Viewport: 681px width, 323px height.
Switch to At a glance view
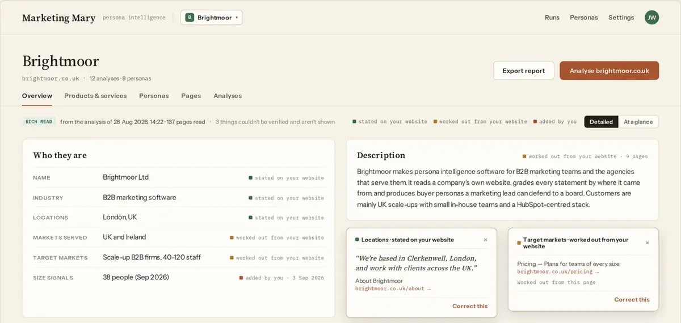click(638, 122)
